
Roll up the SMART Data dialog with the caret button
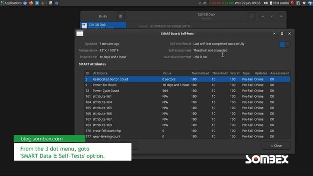(274, 34)
